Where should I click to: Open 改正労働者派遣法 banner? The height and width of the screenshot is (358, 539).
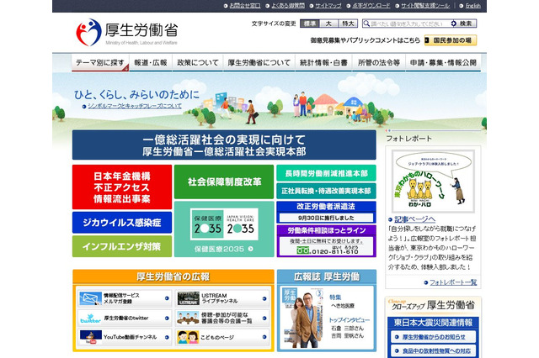click(x=326, y=212)
